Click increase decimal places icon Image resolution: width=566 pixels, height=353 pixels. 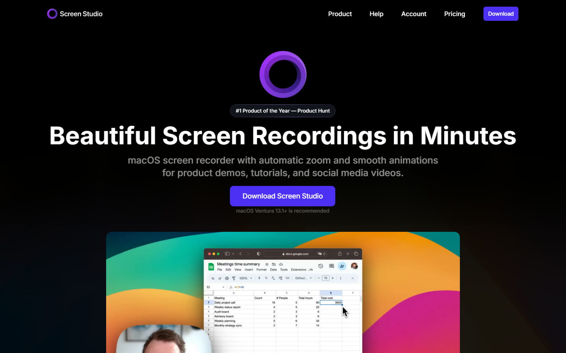[x=280, y=278]
